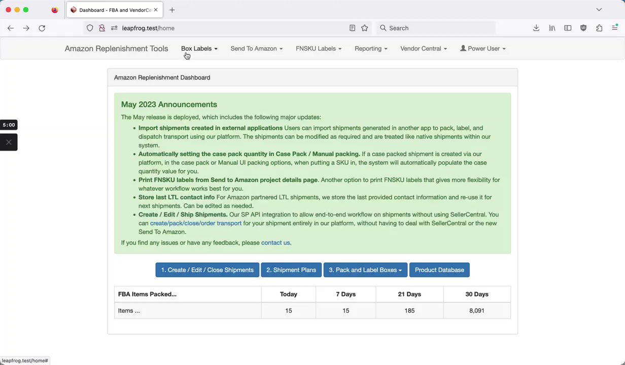Open the Product Database button

(439, 270)
